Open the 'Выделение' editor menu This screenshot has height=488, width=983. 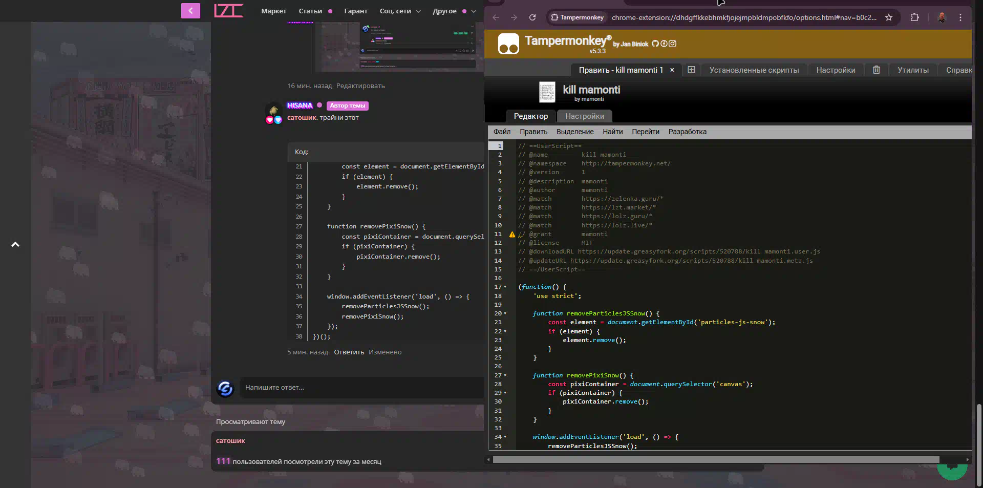click(575, 132)
